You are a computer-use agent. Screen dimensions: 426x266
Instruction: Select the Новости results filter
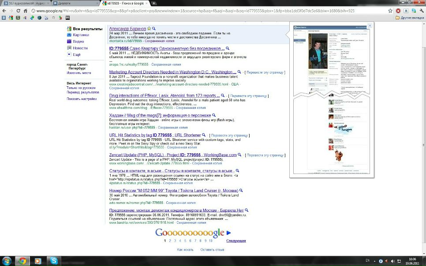tap(80, 48)
